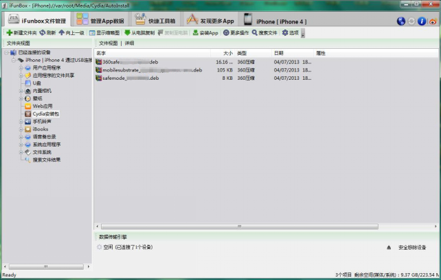Click the blue globe icon at top right
This screenshot has height=280, width=441.
pyautogui.click(x=400, y=21)
